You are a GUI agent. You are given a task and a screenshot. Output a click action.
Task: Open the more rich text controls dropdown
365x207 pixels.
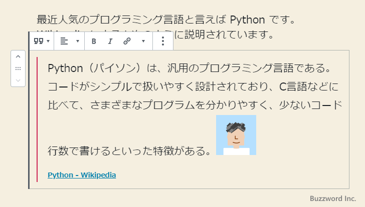click(x=143, y=41)
